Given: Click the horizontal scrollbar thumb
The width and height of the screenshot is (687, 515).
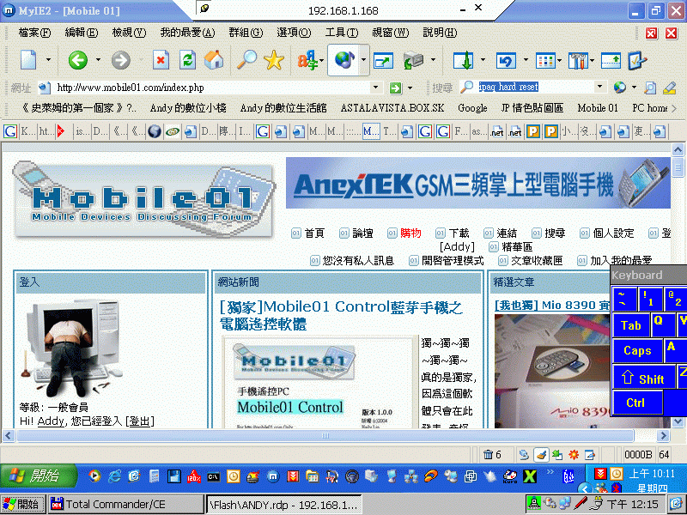Looking at the screenshot, I should coord(325,435).
